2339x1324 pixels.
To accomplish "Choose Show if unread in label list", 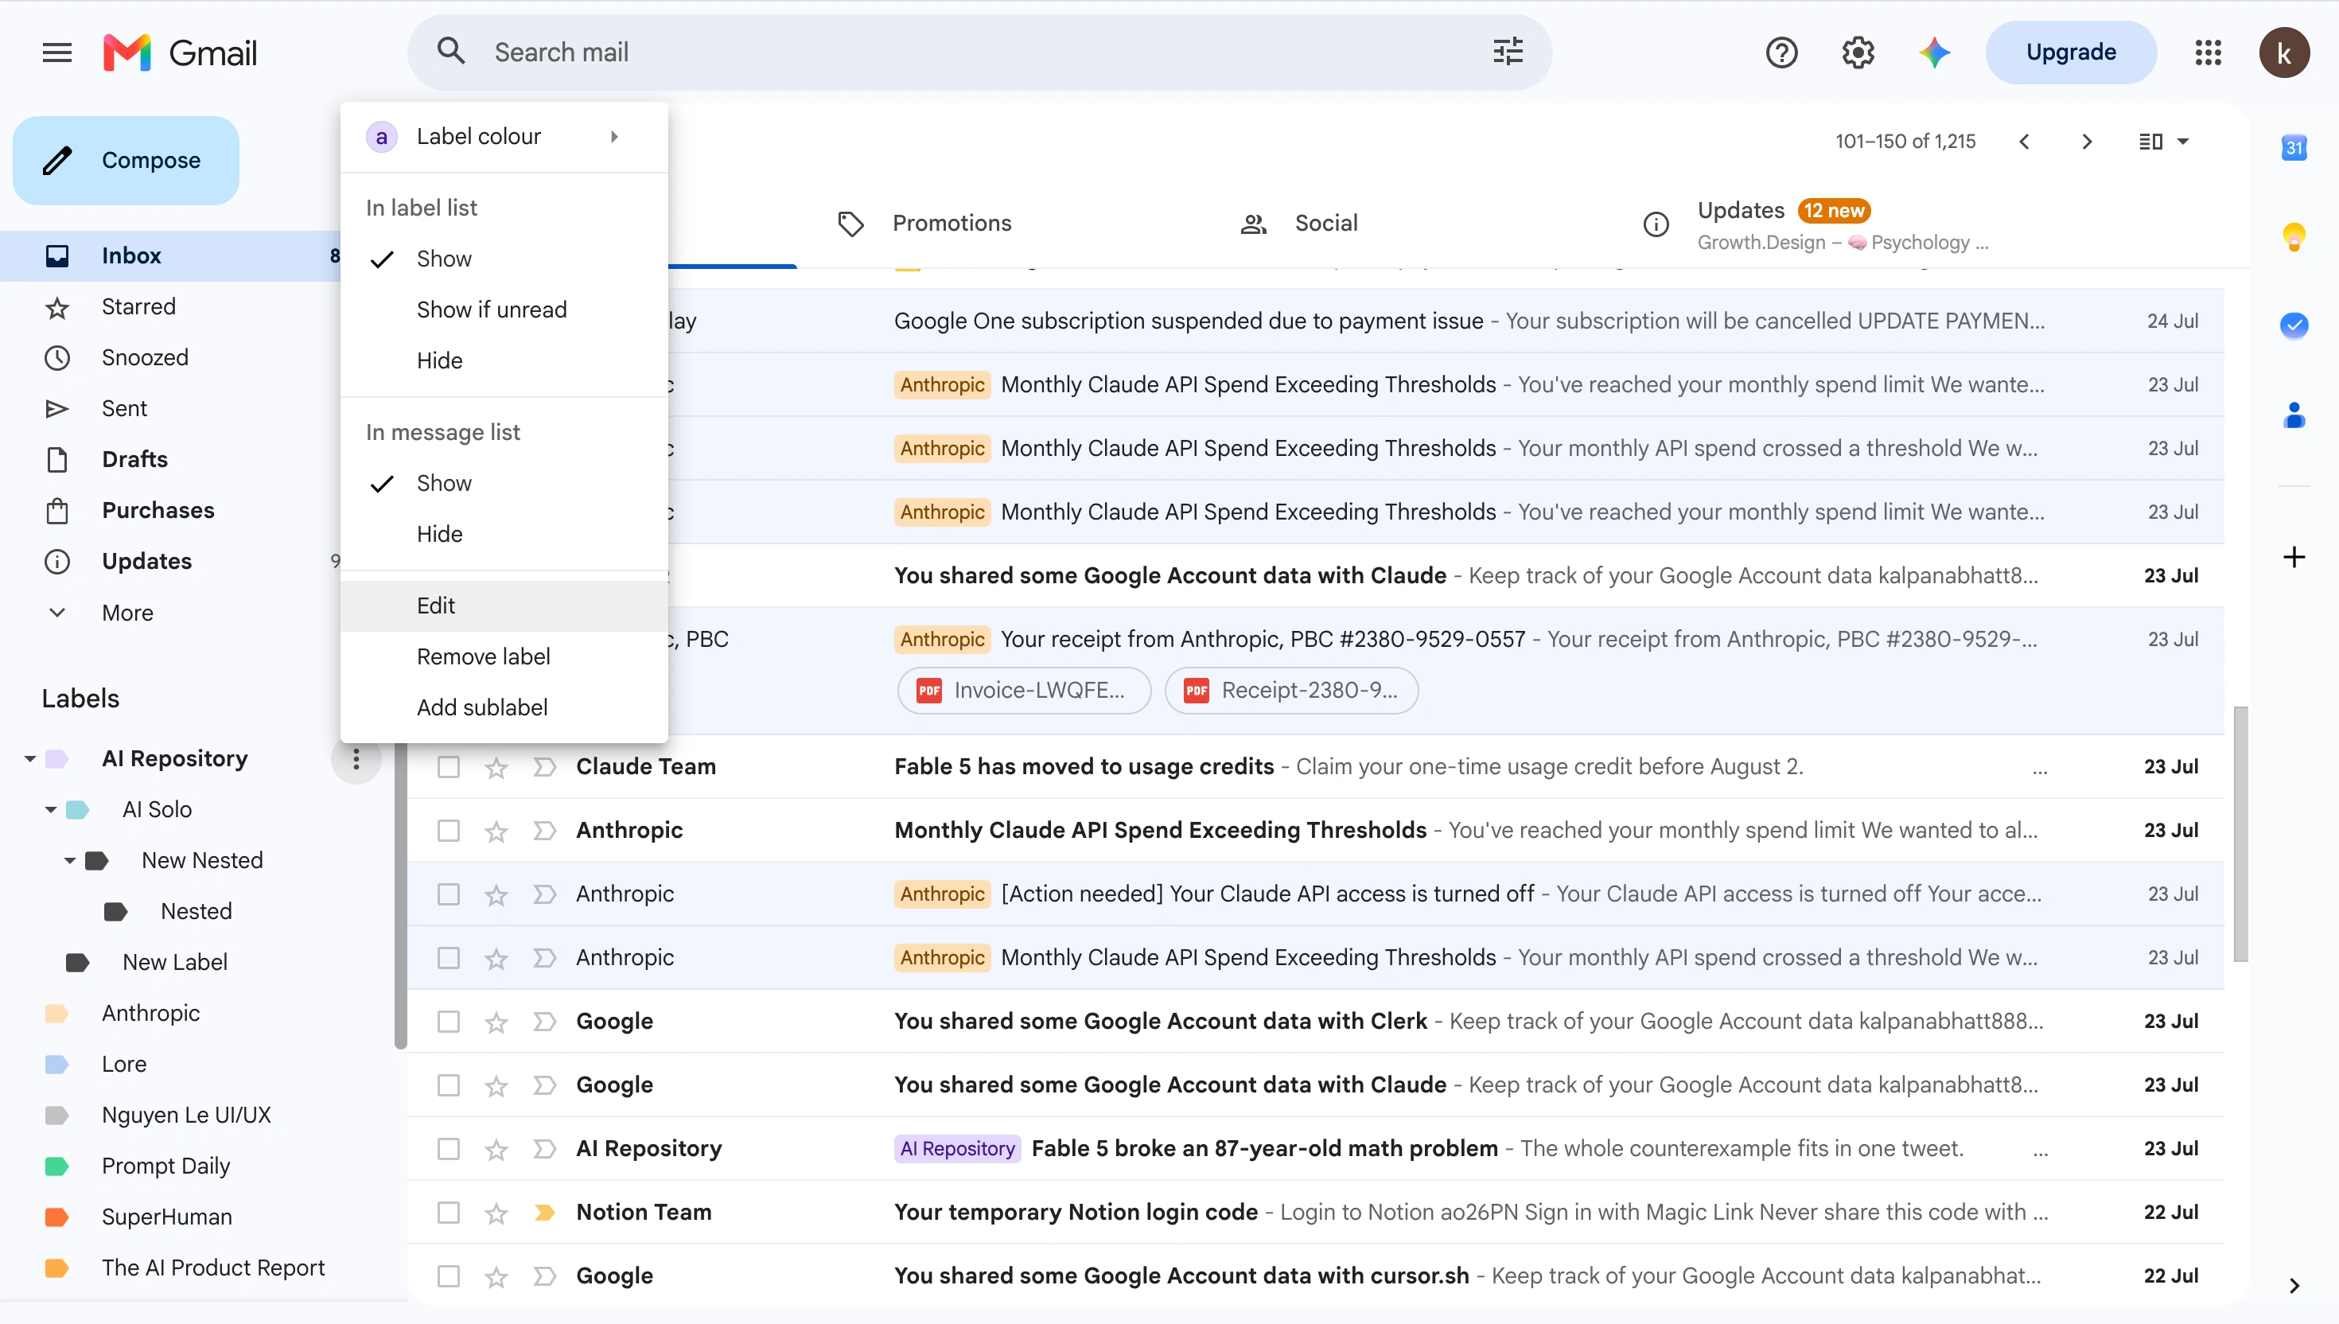I will point(504,310).
